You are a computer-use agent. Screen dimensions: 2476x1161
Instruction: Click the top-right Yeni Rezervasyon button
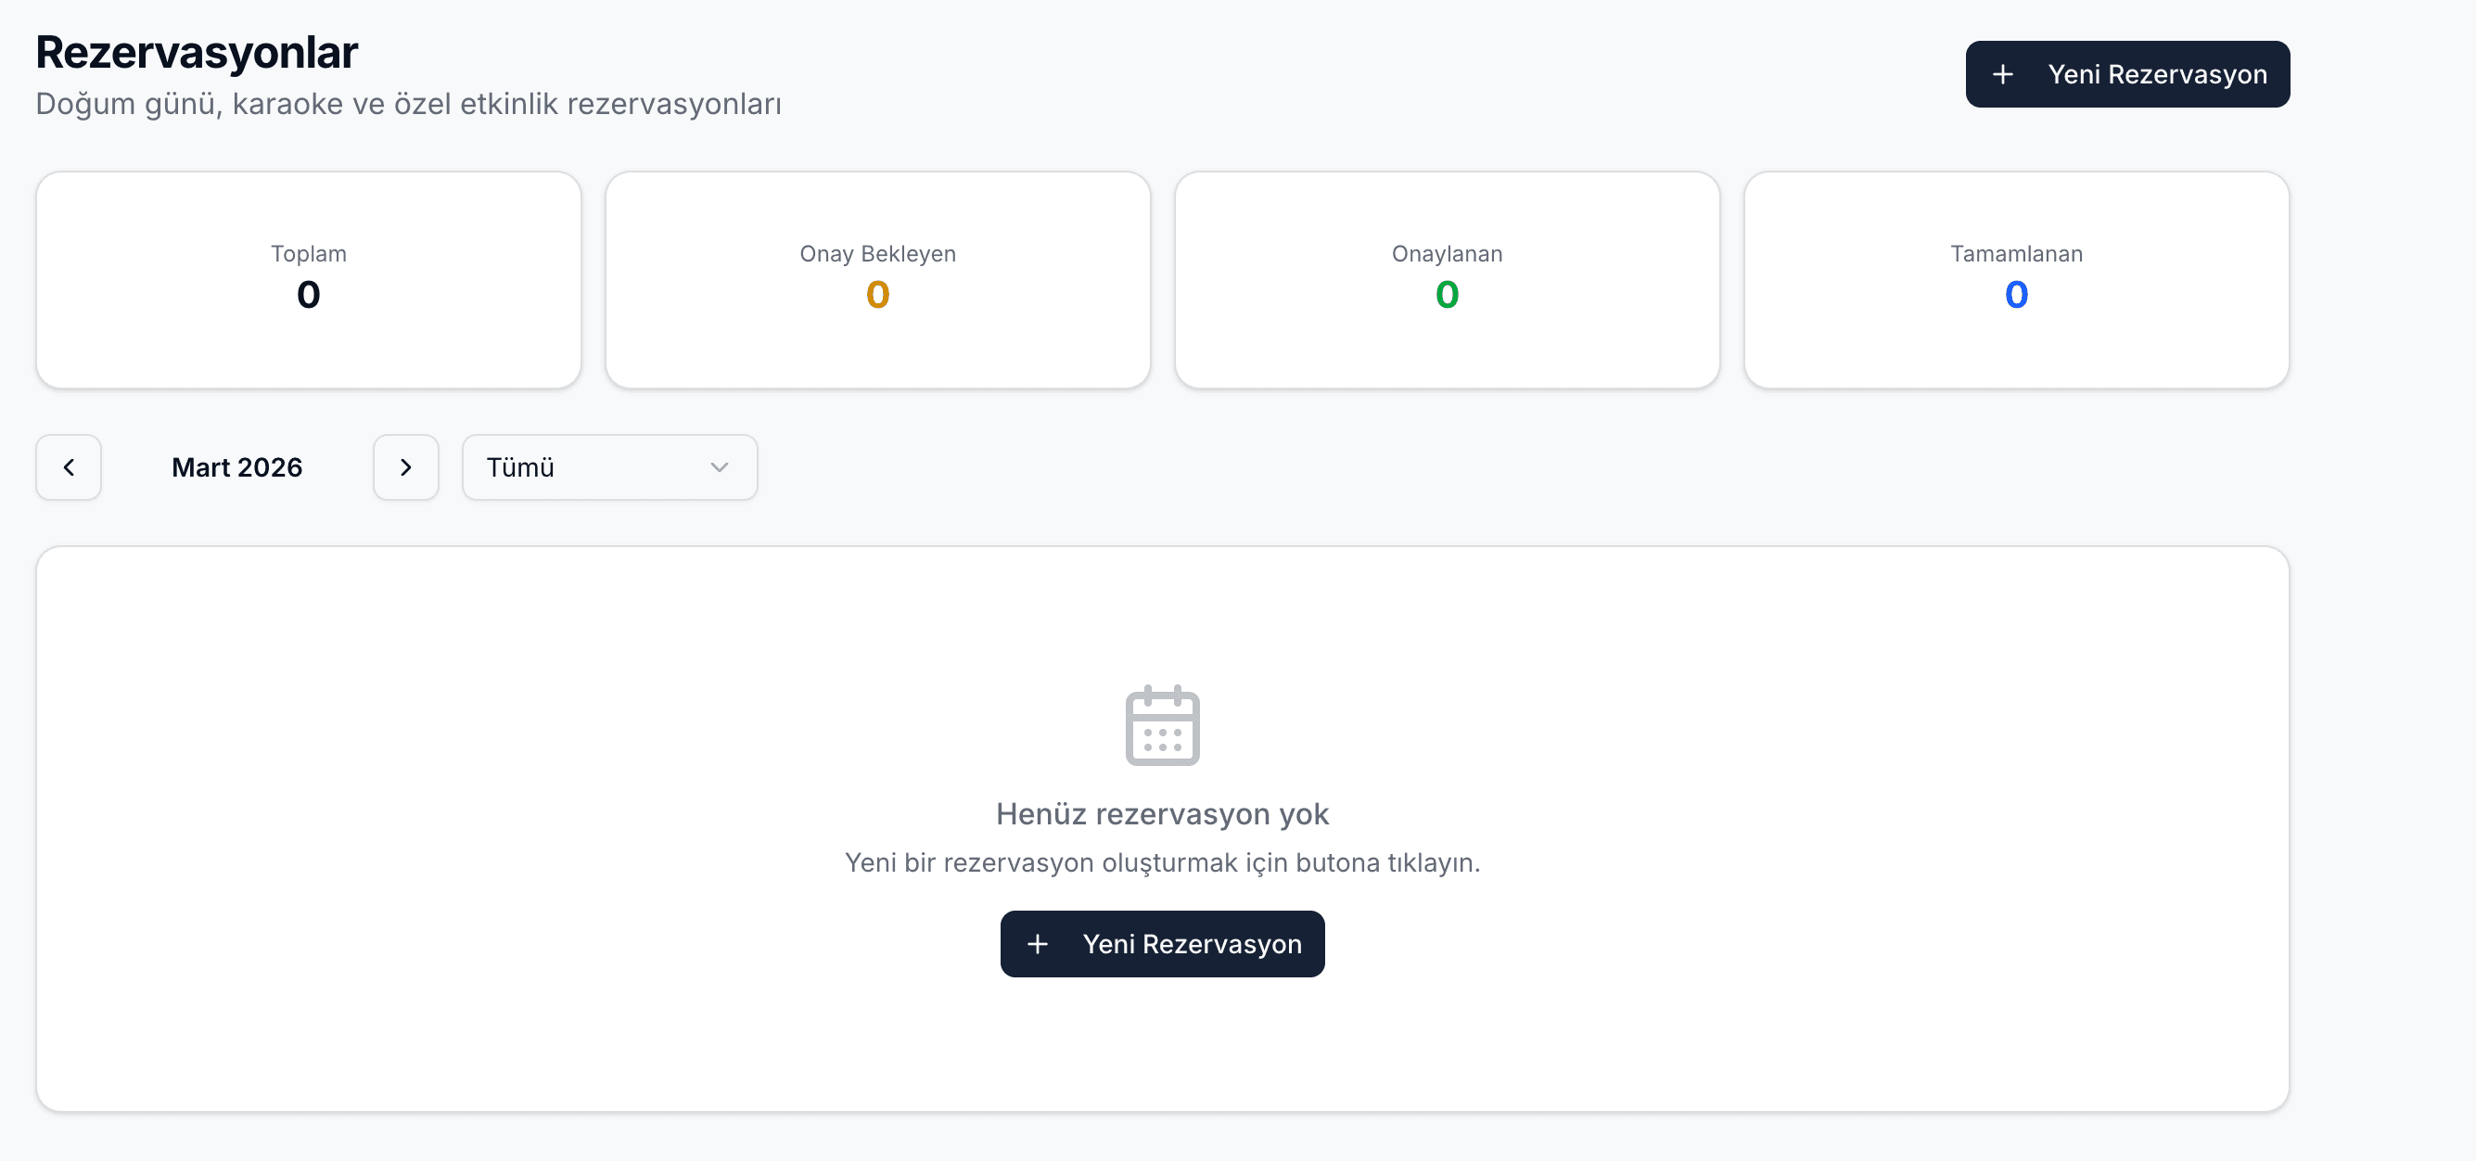[x=2126, y=74]
